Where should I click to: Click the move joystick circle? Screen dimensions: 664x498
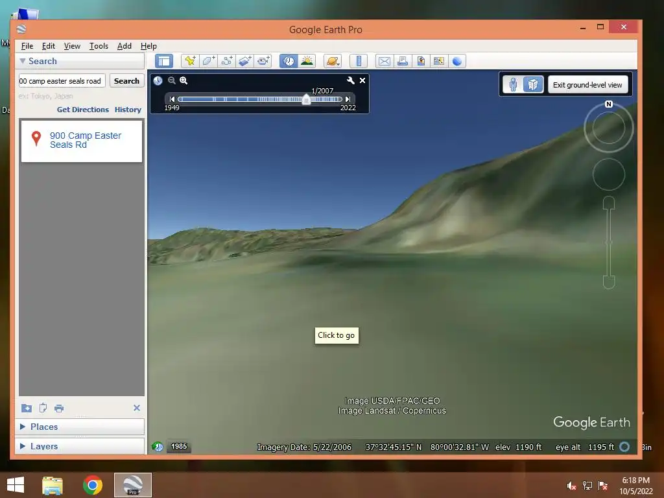(608, 174)
